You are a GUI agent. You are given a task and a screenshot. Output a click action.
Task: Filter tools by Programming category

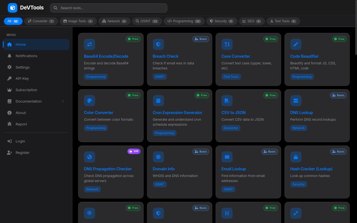tap(184, 21)
